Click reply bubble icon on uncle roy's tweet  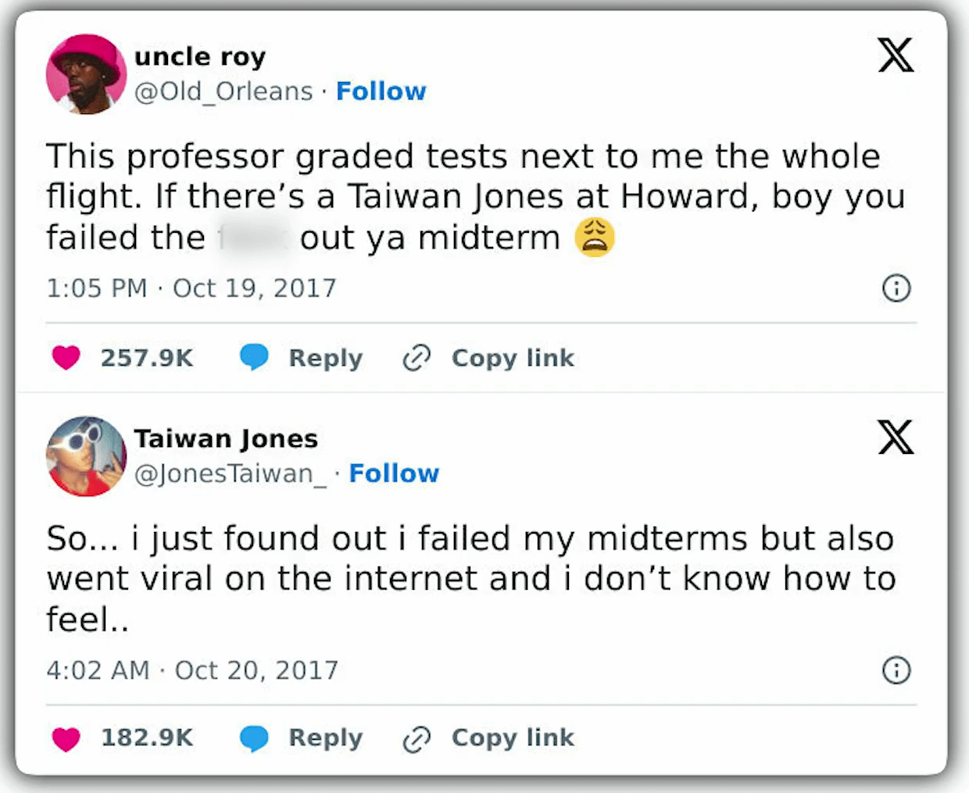(x=254, y=357)
